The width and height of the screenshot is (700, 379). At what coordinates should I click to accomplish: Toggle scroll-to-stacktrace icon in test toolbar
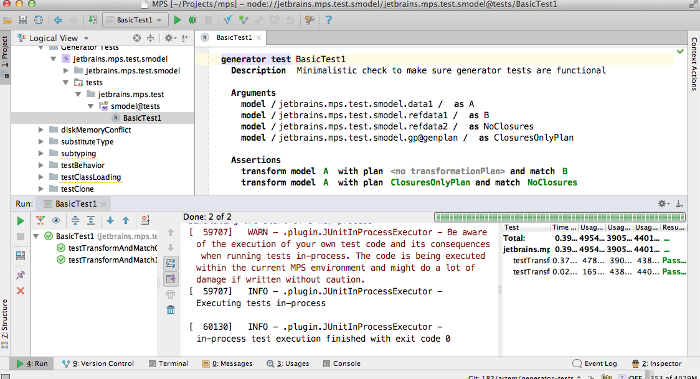145,220
